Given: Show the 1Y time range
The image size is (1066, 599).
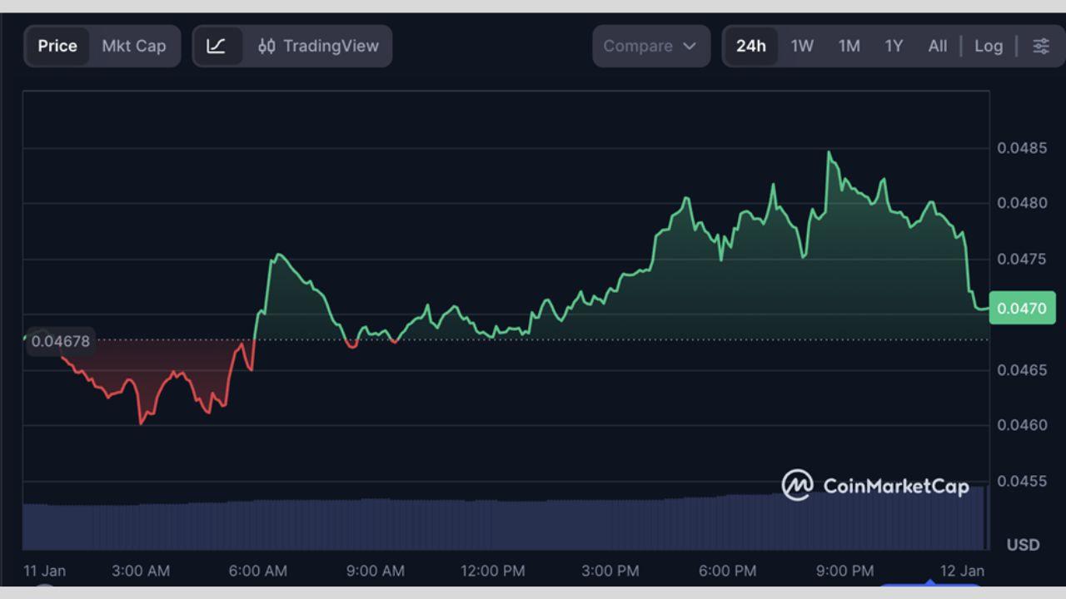Looking at the screenshot, I should [894, 46].
